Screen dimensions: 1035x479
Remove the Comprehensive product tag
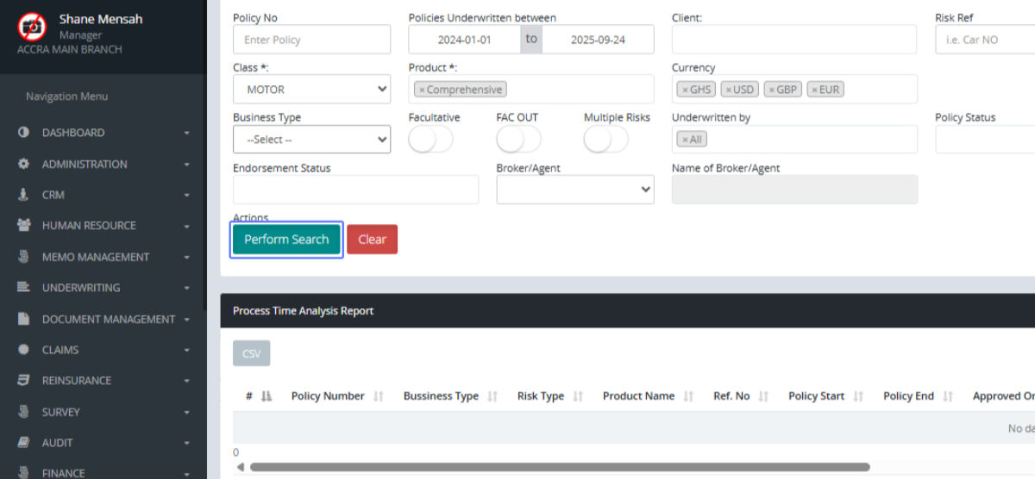click(x=422, y=90)
